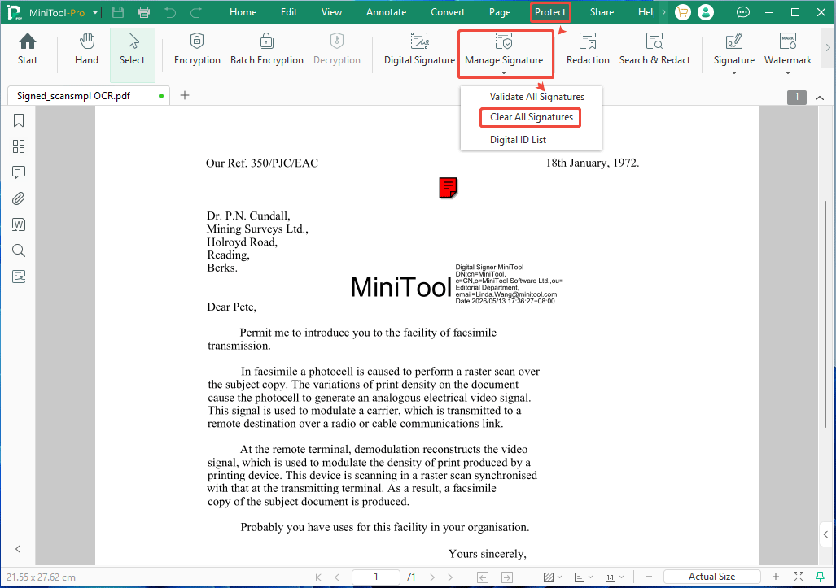Go to the previous page
This screenshot has width=836, height=588.
pos(337,577)
